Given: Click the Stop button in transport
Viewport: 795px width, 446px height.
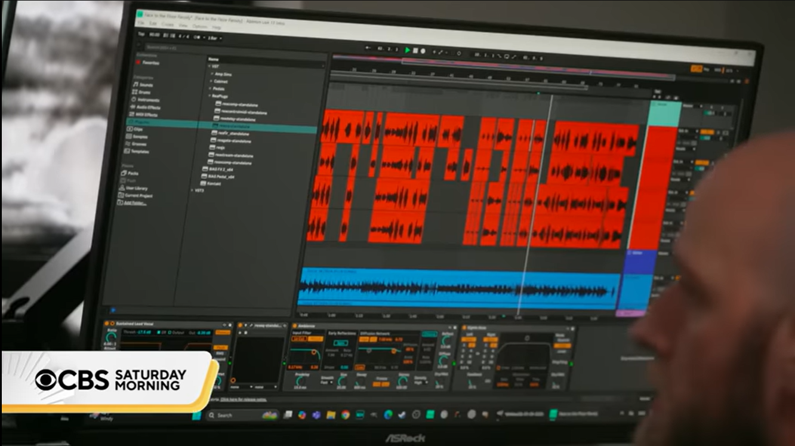Looking at the screenshot, I should point(416,51).
